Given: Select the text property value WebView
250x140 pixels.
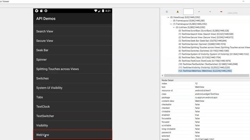Looking at the screenshot, I should tap(200, 87).
